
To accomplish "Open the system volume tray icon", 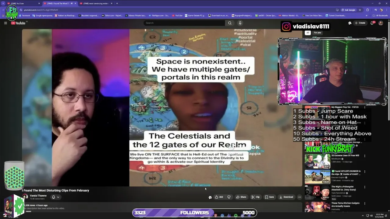I will pyautogui.click(x=371, y=216).
